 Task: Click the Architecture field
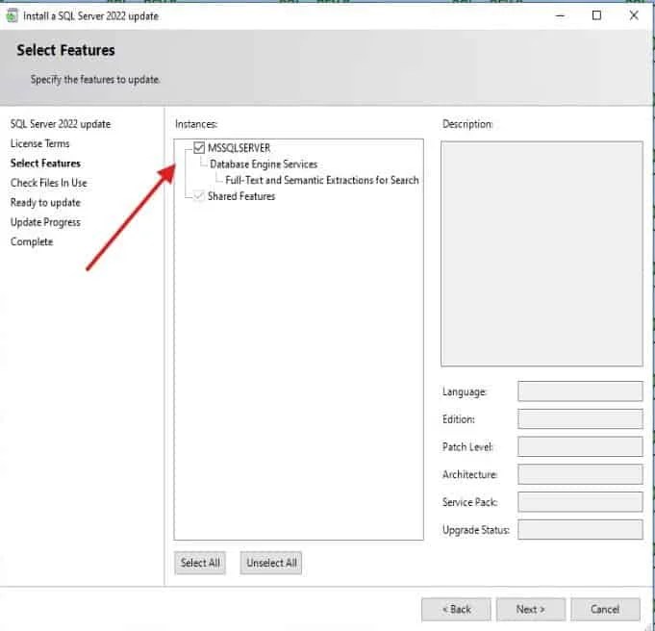click(x=580, y=474)
